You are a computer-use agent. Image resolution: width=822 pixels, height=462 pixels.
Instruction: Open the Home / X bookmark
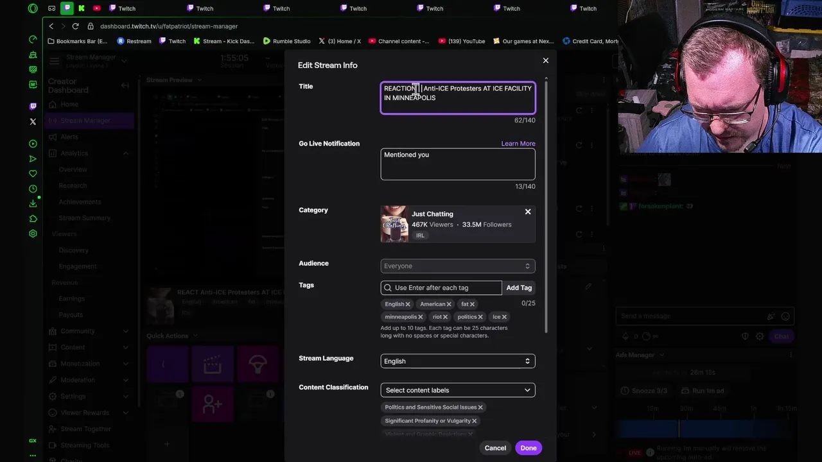[340, 41]
